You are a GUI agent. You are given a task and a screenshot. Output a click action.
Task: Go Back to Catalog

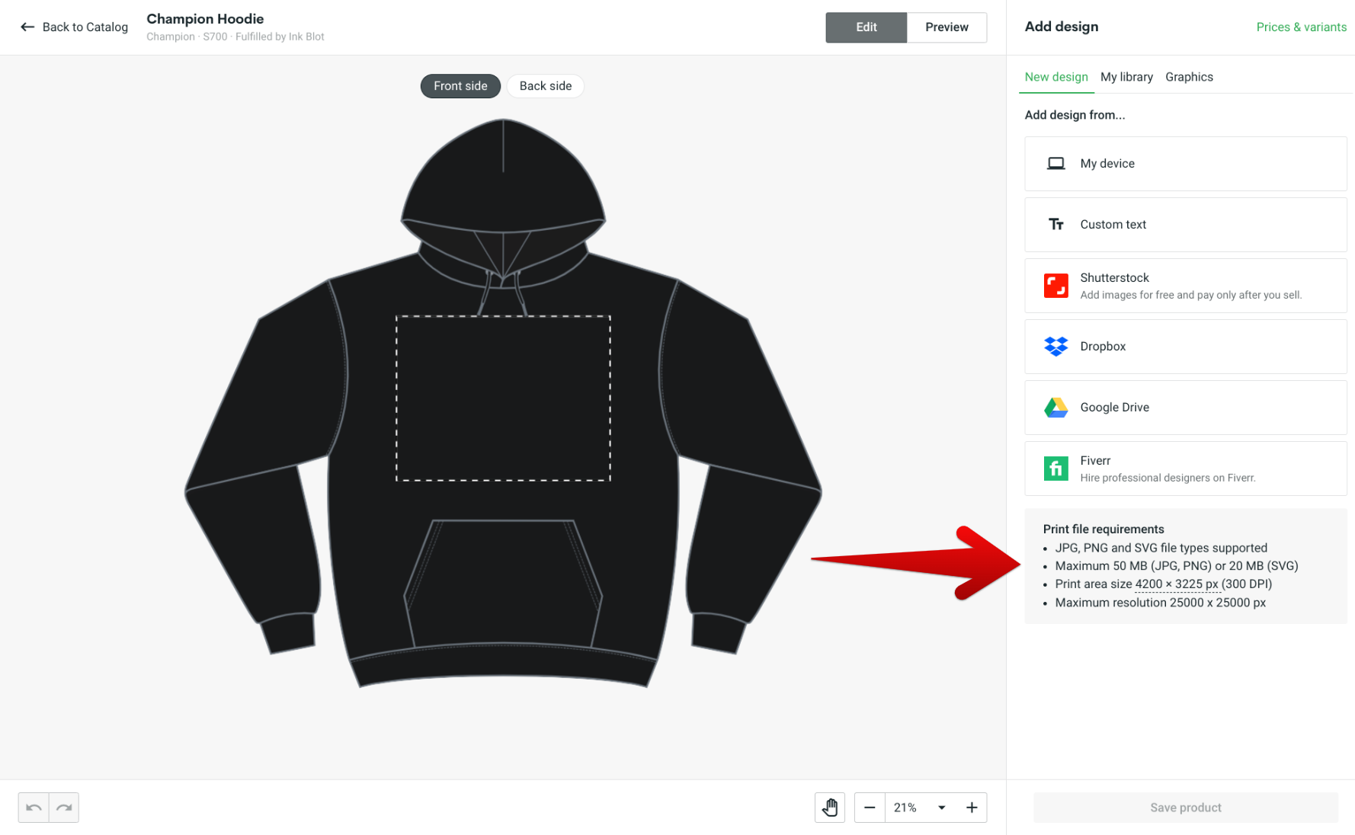(x=74, y=27)
